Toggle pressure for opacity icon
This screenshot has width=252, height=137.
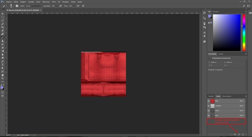(60, 6)
